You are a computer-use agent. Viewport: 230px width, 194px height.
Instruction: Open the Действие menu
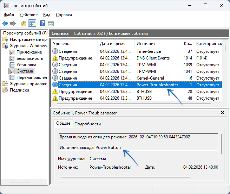coord(28,15)
